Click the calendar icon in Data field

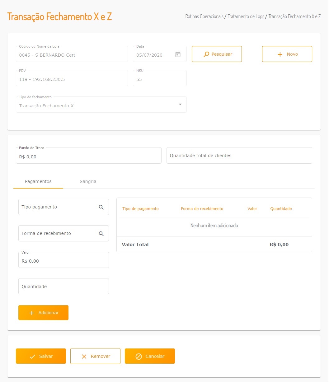(178, 55)
